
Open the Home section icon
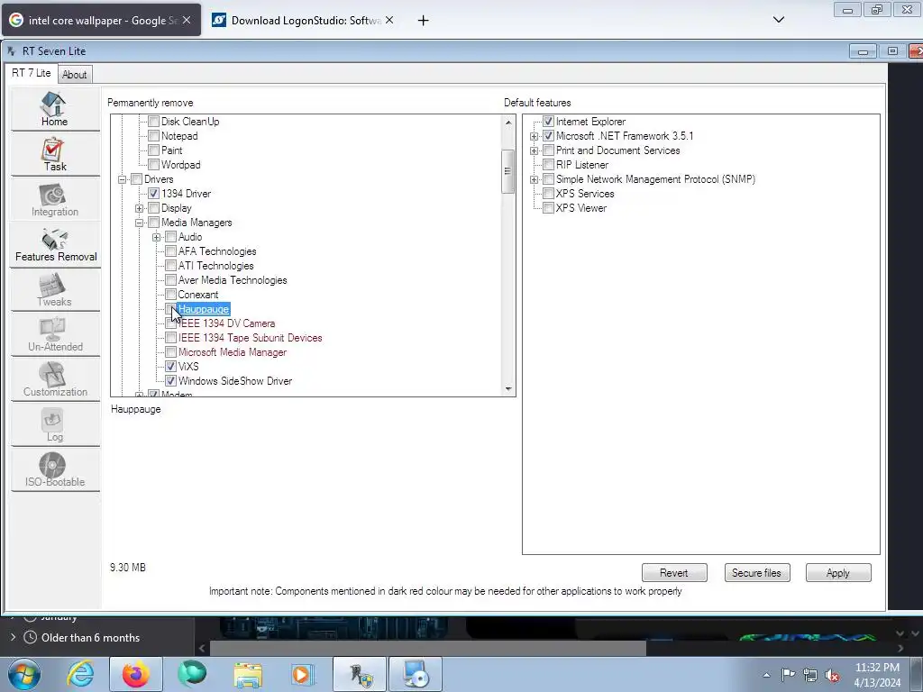54,108
